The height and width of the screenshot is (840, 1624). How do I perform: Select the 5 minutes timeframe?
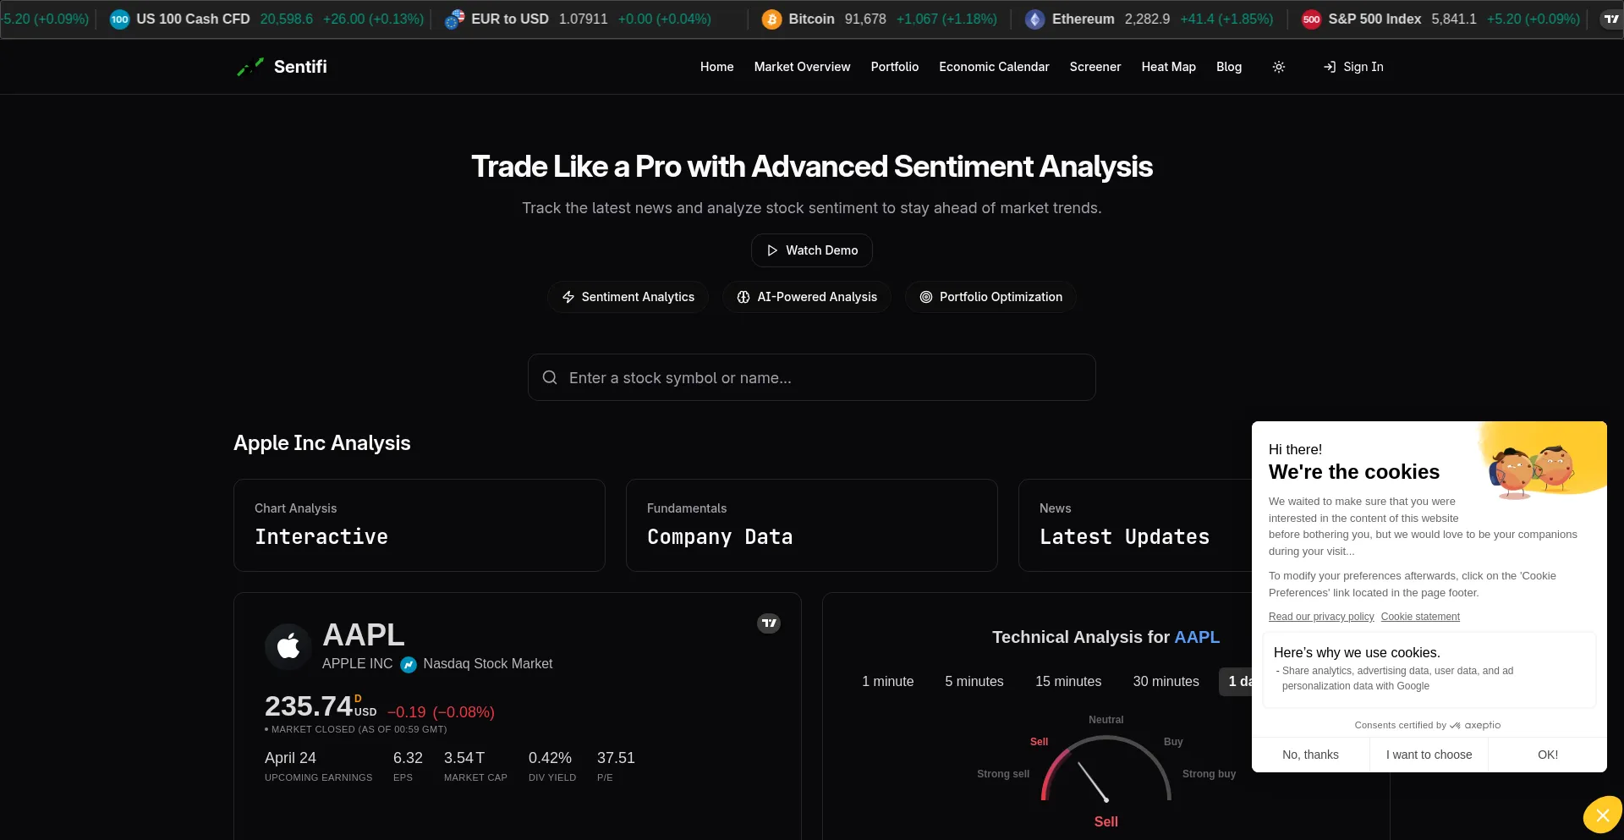(x=974, y=682)
